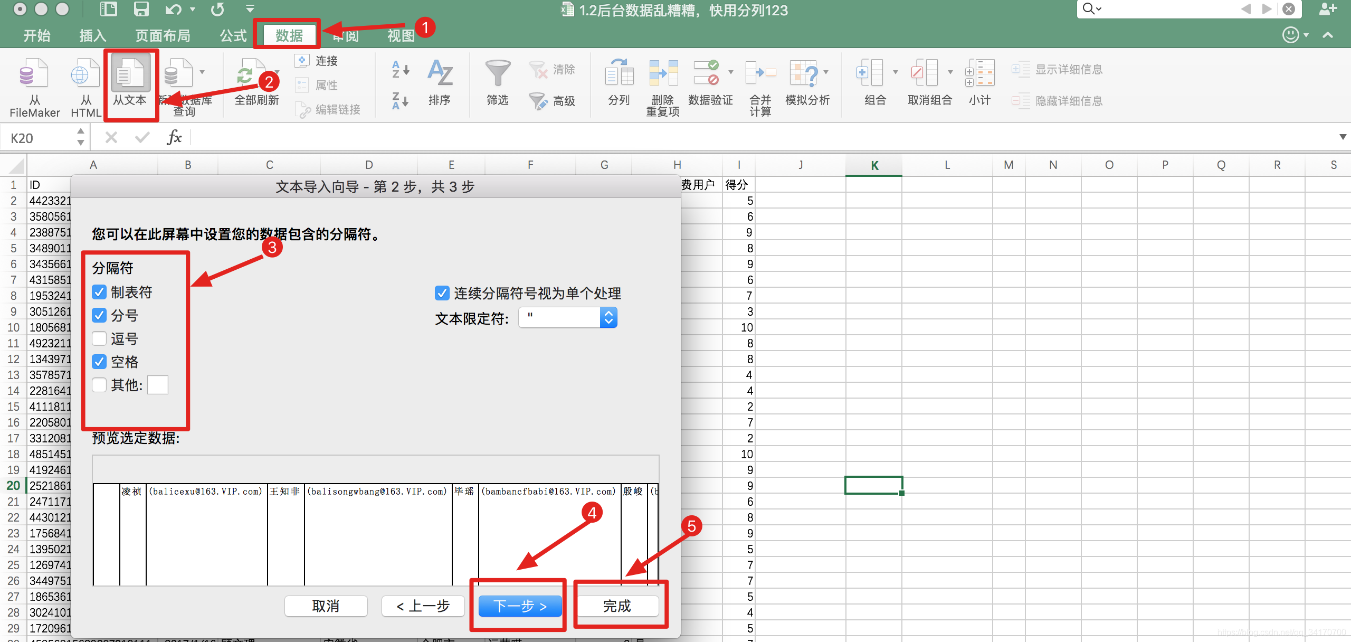Screen dimensions: 1351x642
Task: Expand the 取消组合 ungroup dropdown arrow
Action: [x=950, y=72]
